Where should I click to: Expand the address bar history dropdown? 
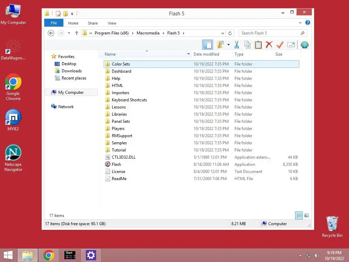(x=223, y=33)
